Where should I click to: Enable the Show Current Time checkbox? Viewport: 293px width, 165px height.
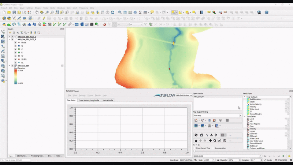194,148
